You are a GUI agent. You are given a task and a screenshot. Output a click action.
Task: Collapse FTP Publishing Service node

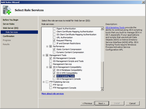pos(44,82)
